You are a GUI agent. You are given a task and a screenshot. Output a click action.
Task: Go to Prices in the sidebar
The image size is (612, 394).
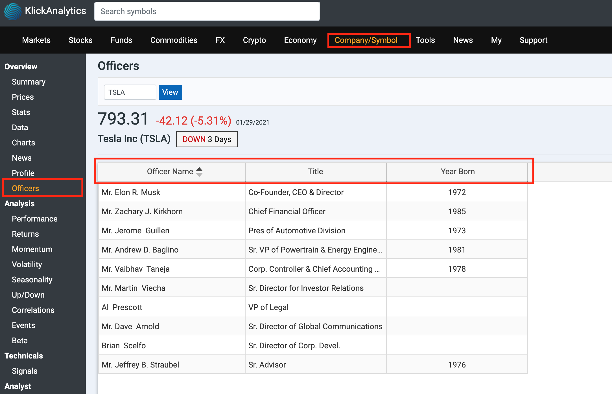pyautogui.click(x=23, y=97)
